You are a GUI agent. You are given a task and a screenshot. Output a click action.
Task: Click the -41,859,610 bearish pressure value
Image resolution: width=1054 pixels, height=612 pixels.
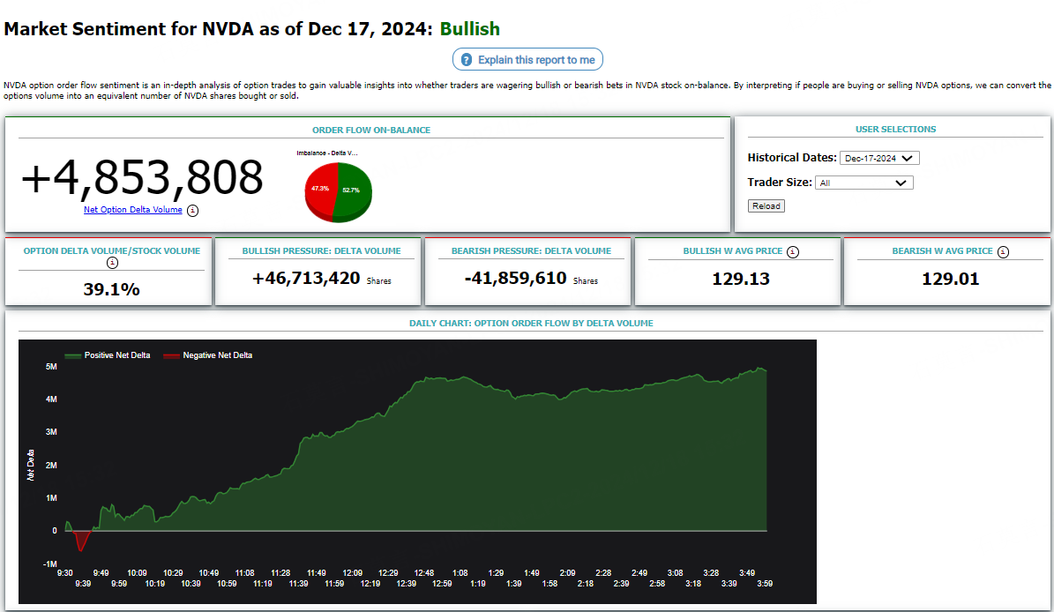[516, 278]
